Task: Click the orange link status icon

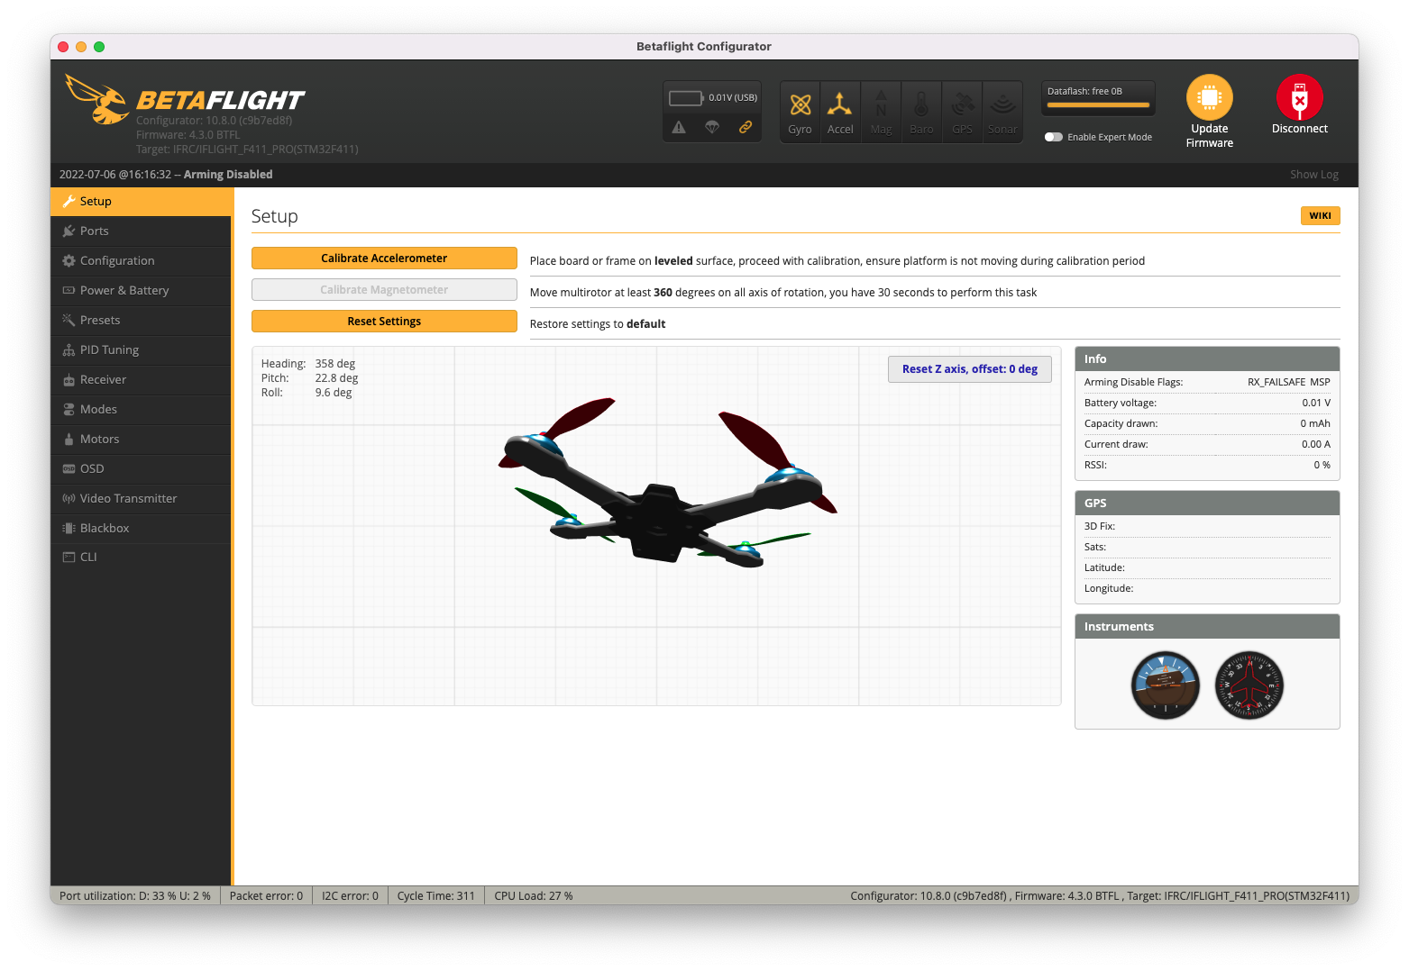Action: coord(746,127)
